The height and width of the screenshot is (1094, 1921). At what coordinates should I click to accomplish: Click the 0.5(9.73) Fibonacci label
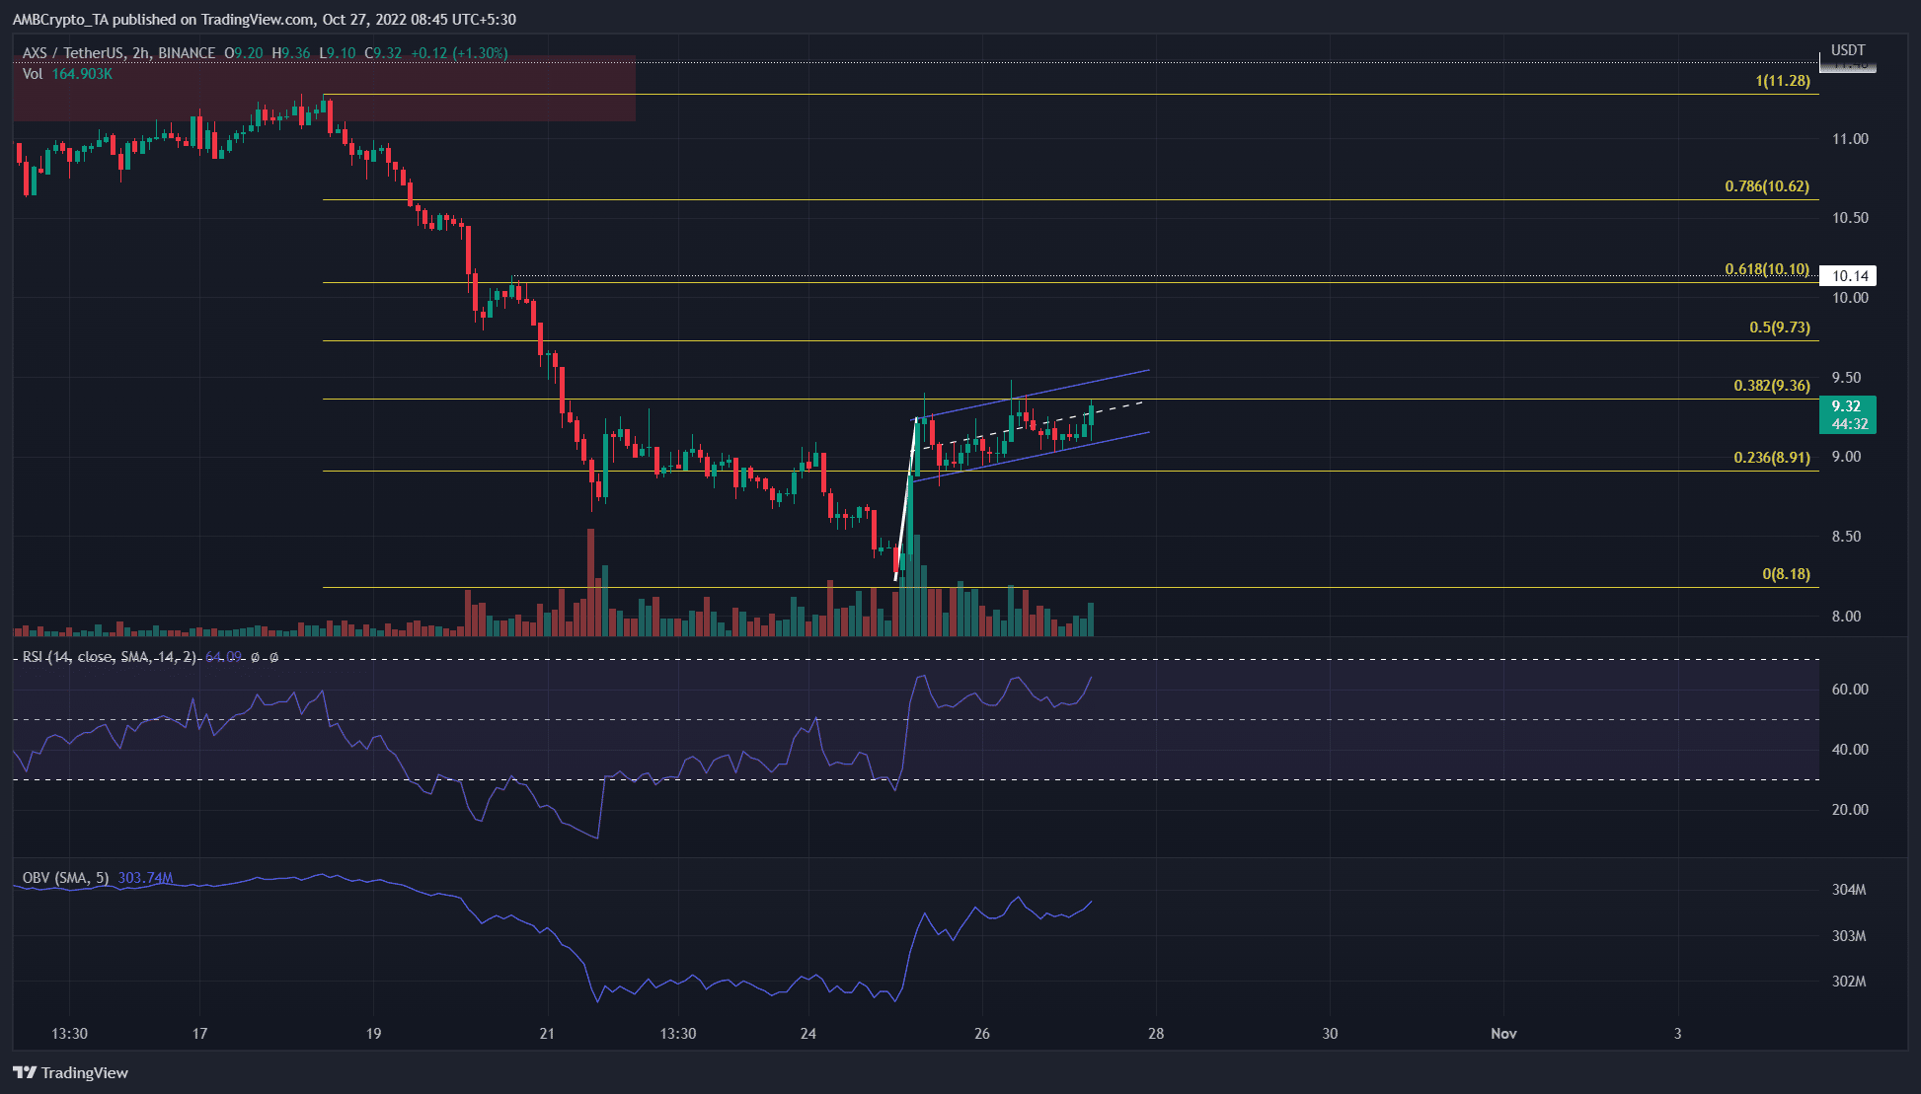1780,328
